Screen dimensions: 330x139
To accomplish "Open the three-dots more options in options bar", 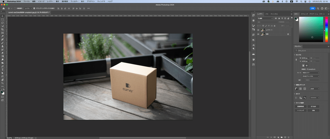I will (89, 8).
